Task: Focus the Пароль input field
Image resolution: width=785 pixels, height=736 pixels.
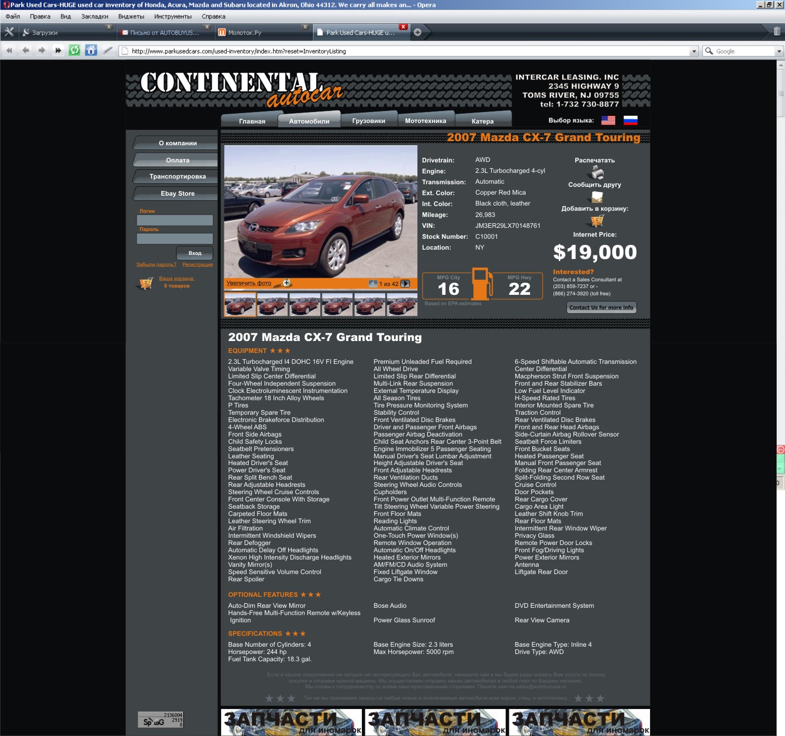Action: click(x=174, y=238)
